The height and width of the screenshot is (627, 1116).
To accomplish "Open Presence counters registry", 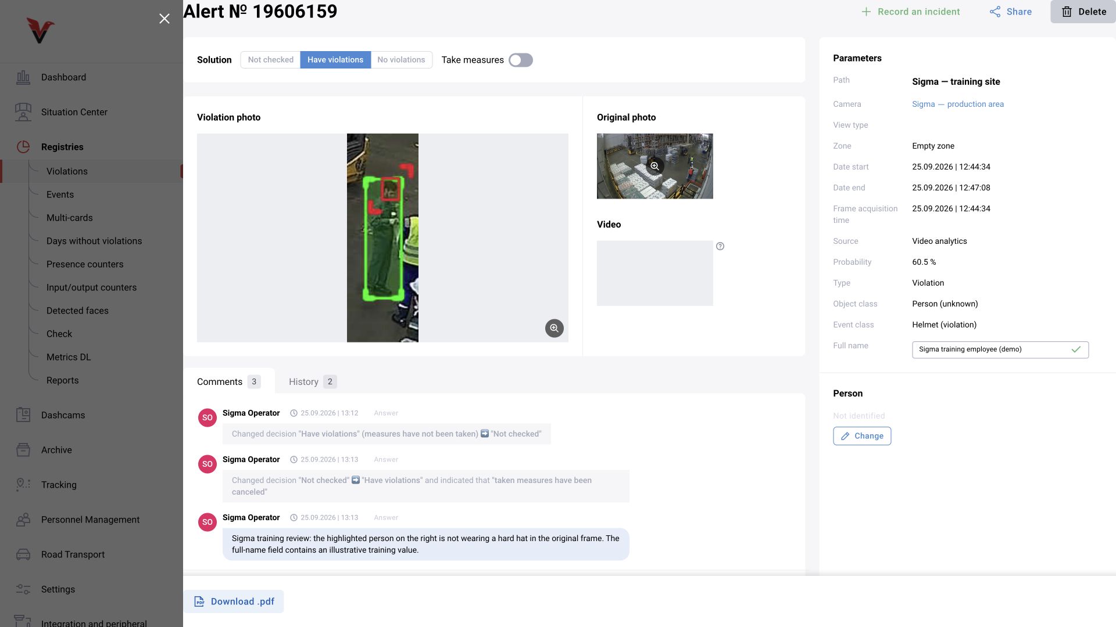I will pos(85,264).
